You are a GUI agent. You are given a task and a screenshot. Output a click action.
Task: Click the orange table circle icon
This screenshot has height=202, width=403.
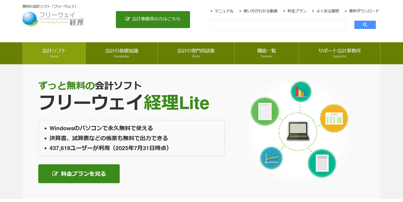tap(334, 118)
